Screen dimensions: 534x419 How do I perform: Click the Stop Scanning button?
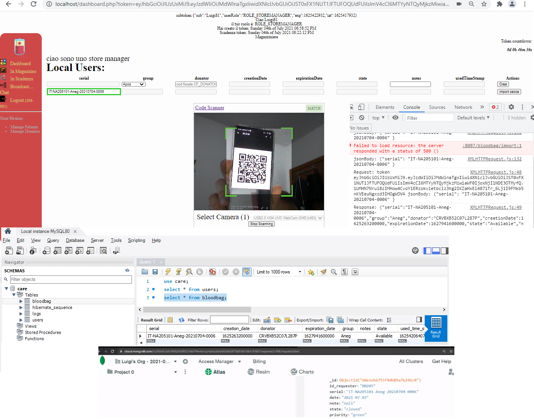coord(262,224)
